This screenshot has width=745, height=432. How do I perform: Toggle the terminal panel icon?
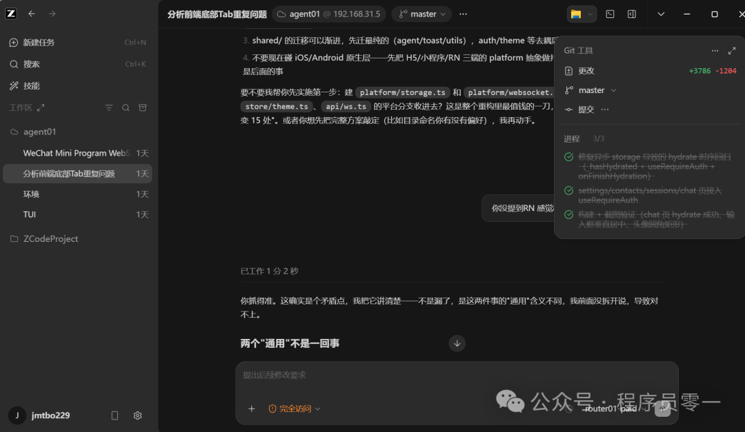[x=610, y=14]
